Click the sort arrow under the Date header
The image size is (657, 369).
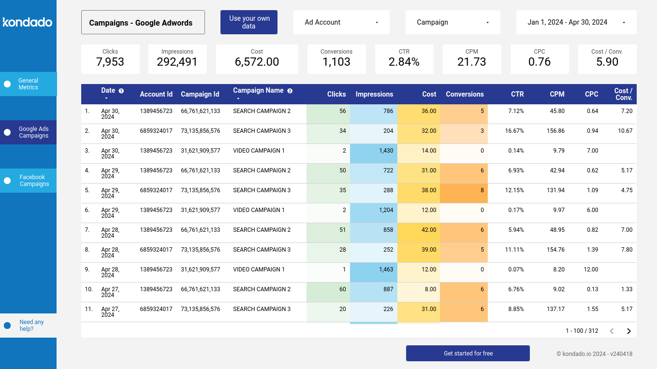click(x=106, y=98)
